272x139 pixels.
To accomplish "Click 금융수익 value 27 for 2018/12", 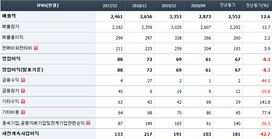I will click(150, 81).
